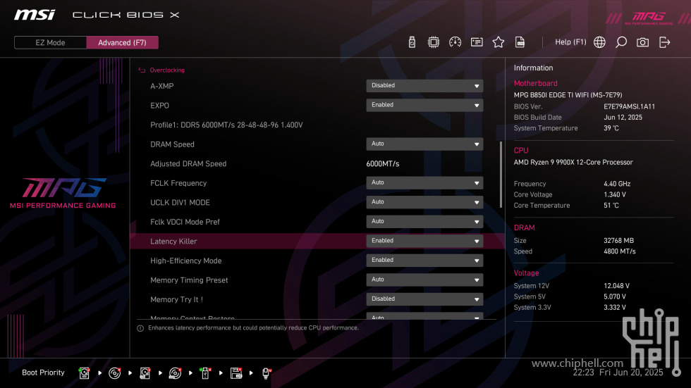Open the speedometer overclocking icon

point(455,42)
